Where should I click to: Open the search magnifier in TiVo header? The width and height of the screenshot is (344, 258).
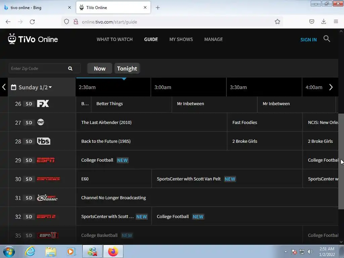(327, 39)
